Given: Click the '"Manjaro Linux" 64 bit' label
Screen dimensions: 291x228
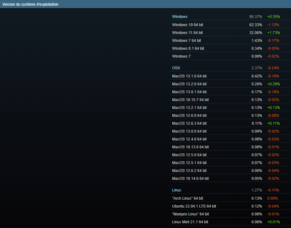Looking at the screenshot, I should tap(191, 214).
